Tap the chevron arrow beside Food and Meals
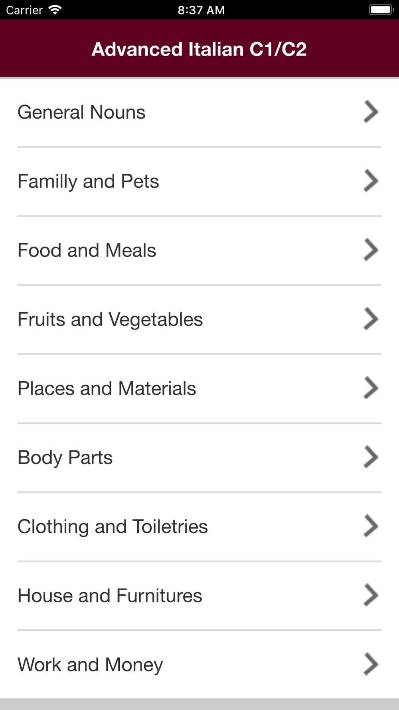Image resolution: width=399 pixels, height=710 pixels. [x=371, y=250]
